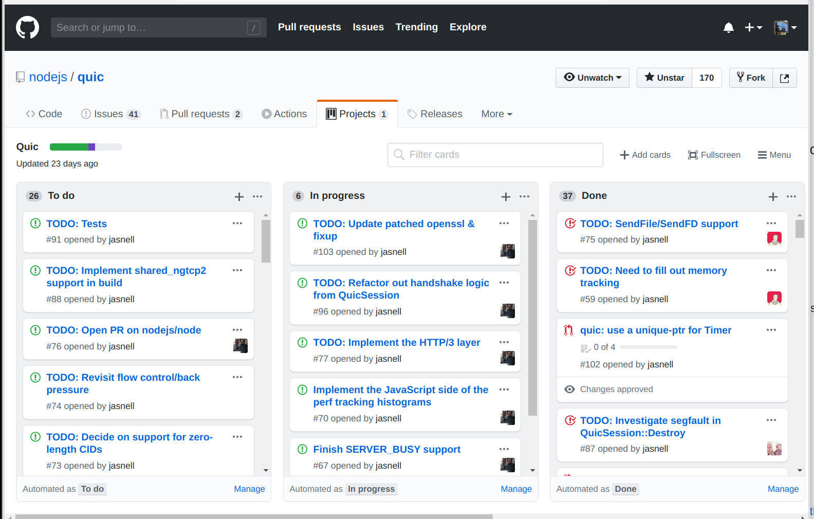Open quic repository link
This screenshot has width=814, height=519.
90,77
